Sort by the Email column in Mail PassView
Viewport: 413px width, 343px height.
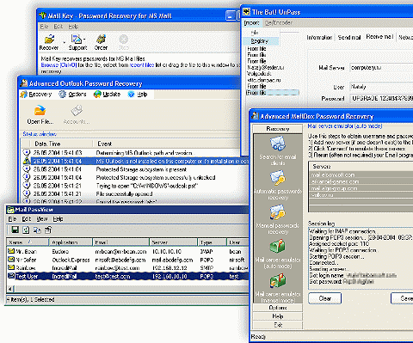[120, 242]
